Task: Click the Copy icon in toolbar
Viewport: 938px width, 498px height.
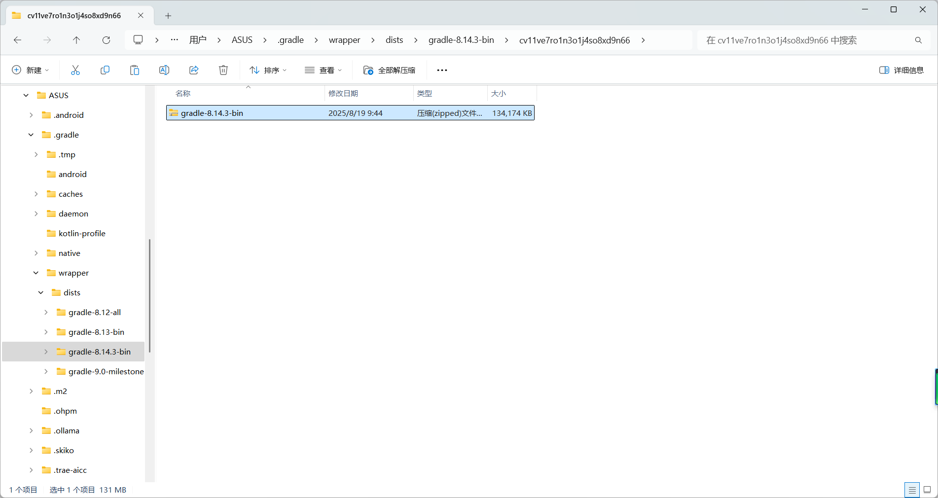Action: click(105, 70)
